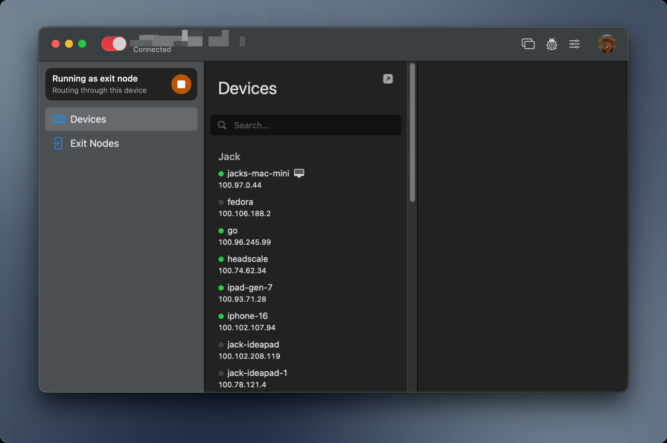667x443 pixels.
Task: Click the bug debug icon
Action: 552,44
